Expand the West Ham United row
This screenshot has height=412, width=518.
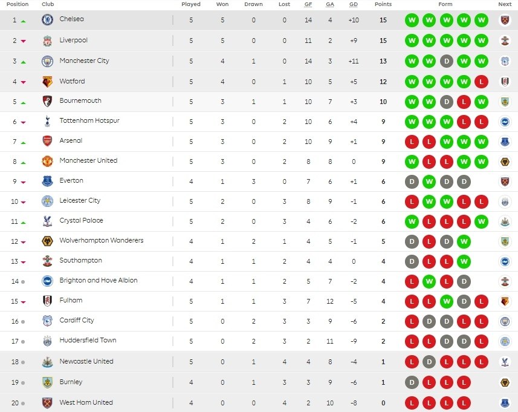[259, 403]
